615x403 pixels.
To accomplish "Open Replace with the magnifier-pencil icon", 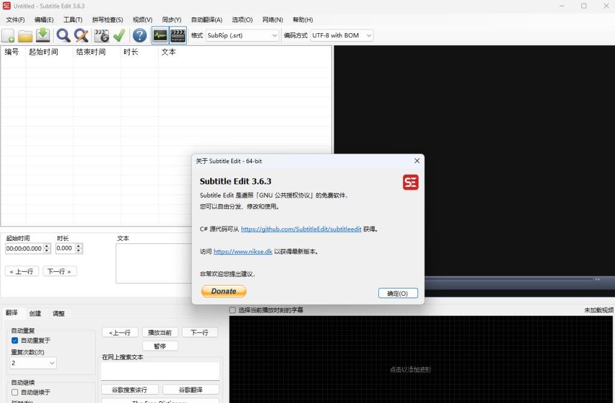I will tap(81, 36).
